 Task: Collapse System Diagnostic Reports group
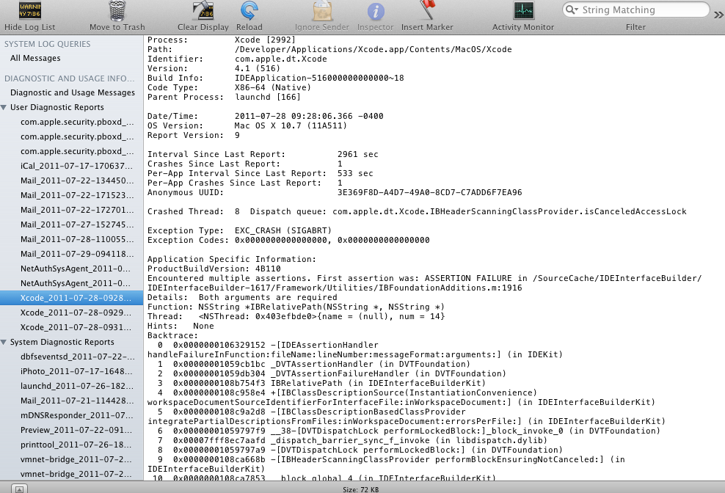click(4, 342)
